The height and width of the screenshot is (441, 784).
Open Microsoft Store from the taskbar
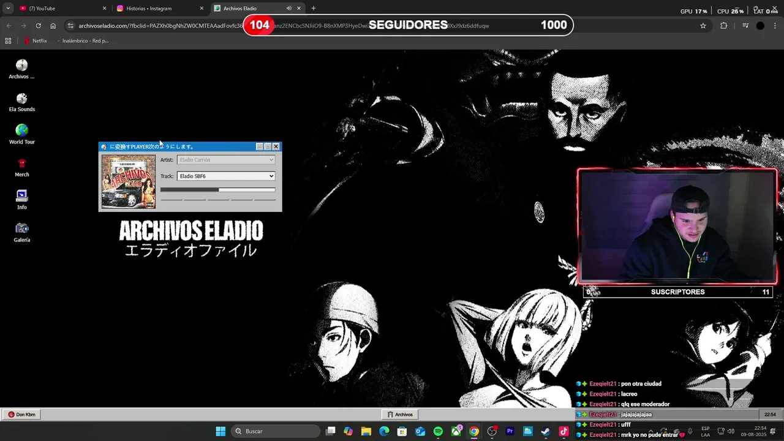click(402, 431)
